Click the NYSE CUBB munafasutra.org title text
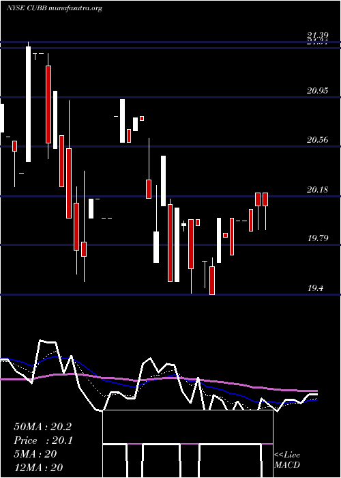This screenshot has width=341, height=478. pos(54,8)
